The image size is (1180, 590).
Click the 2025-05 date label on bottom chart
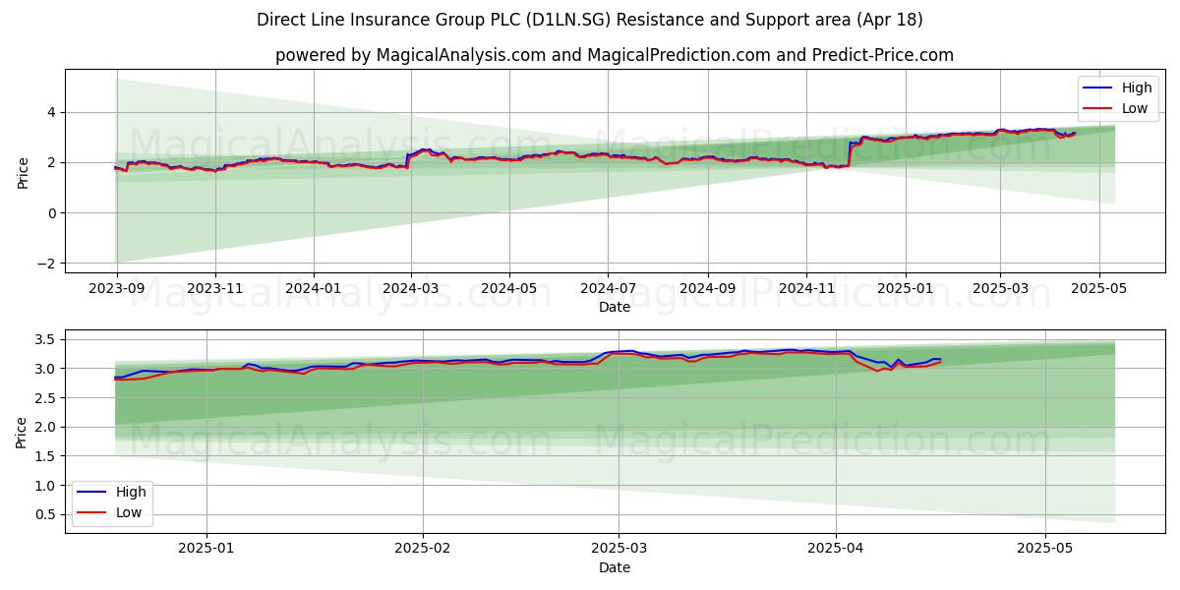tap(1045, 549)
